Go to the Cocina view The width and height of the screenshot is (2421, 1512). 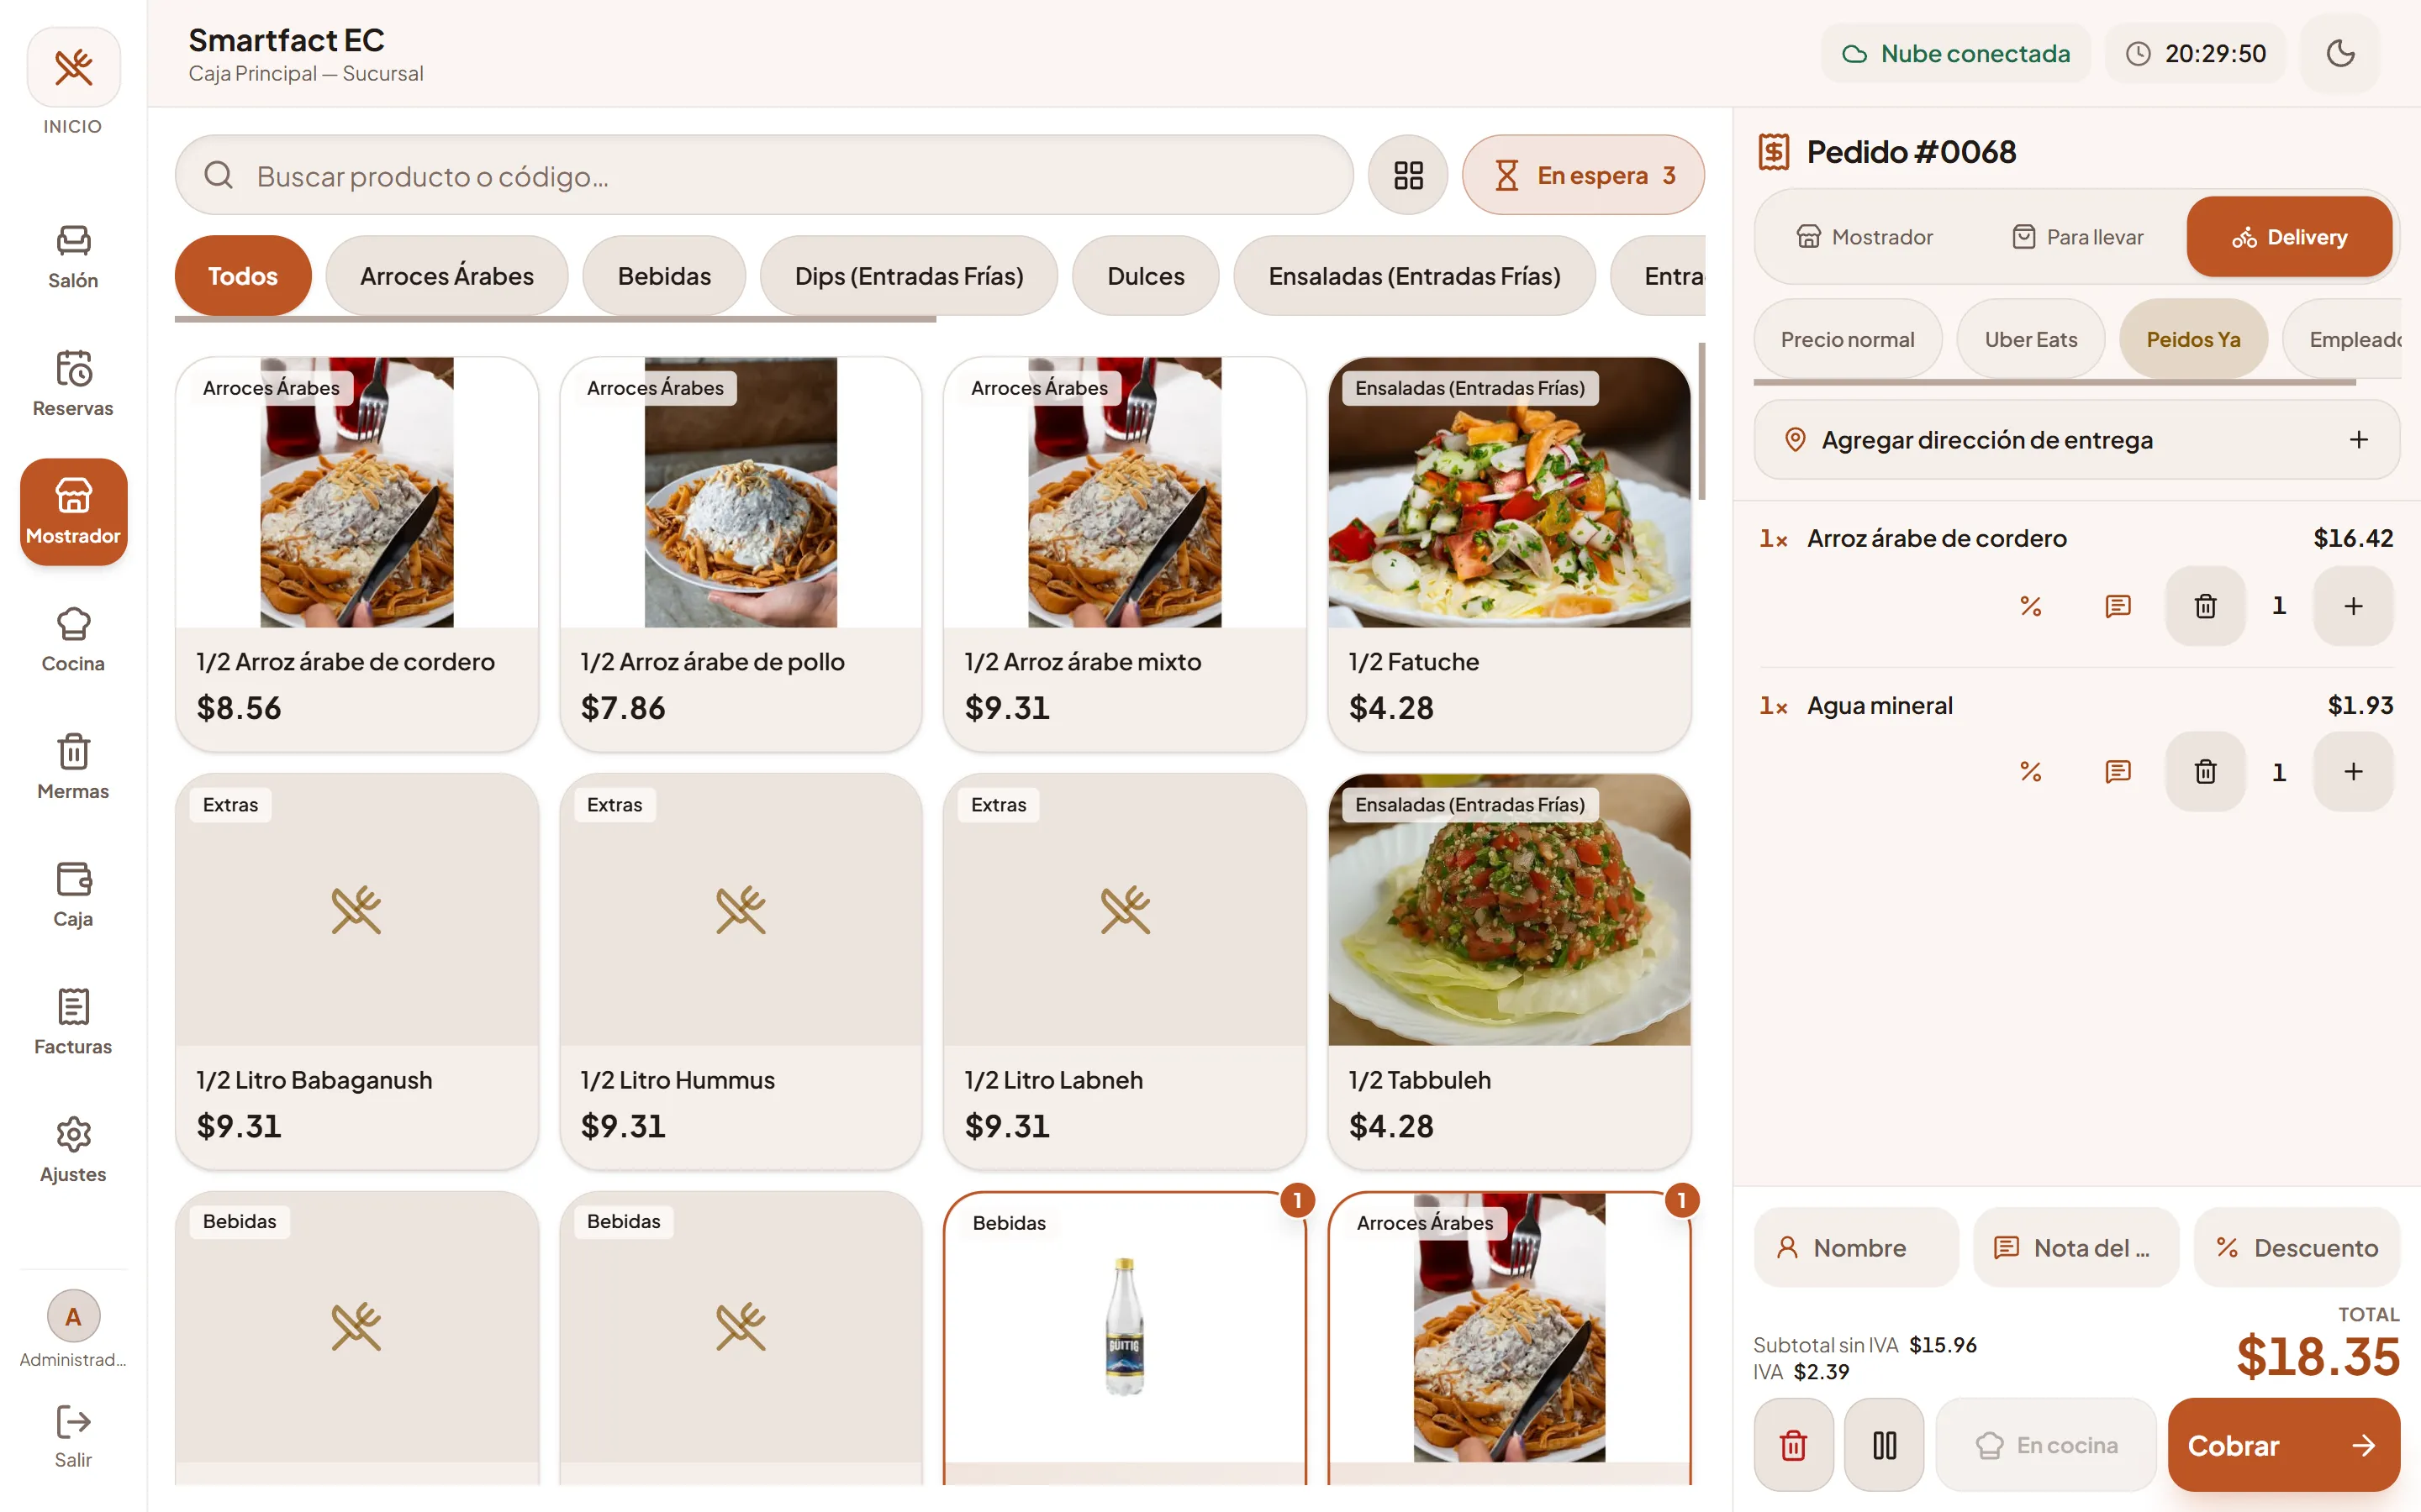[x=73, y=639]
